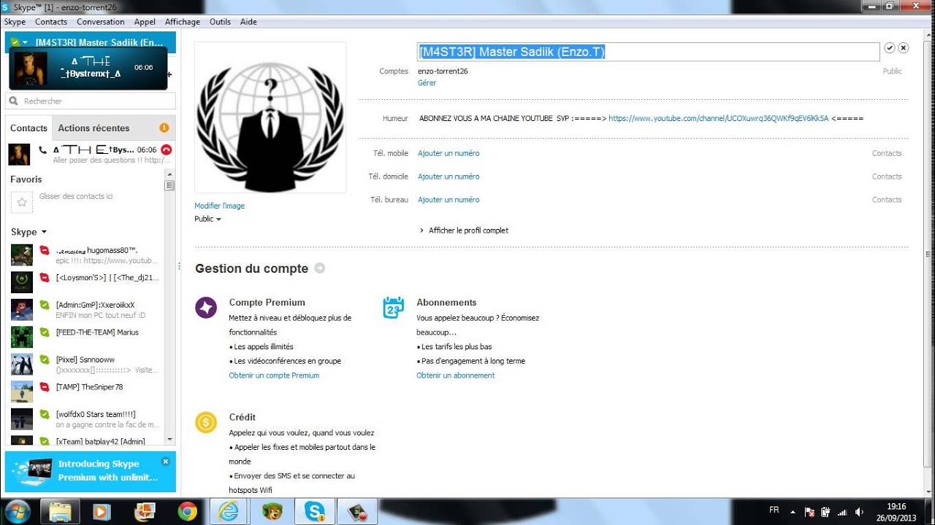Click contact list scrollbar down arrow
This screenshot has height=525, width=935.
pyautogui.click(x=169, y=440)
